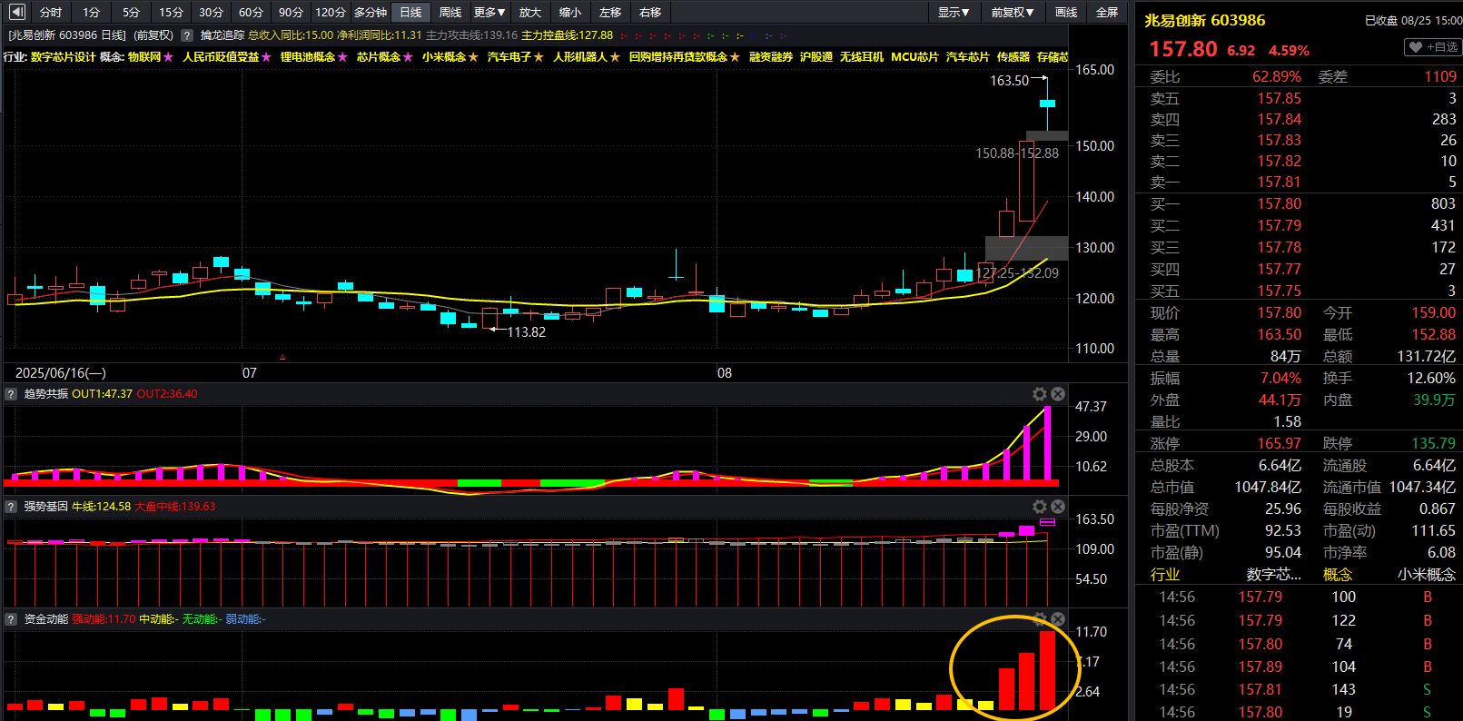Click star icon next to 人形机器人
Screen dimensions: 1463x721
pos(615,57)
